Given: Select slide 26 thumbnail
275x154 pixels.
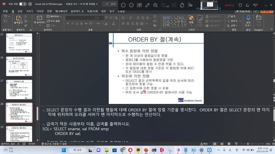Looking at the screenshot, I should coord(19,66).
